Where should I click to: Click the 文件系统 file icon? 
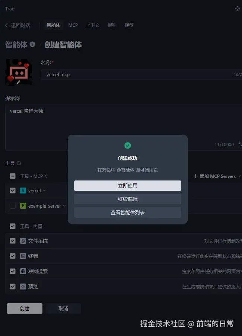click(x=23, y=241)
